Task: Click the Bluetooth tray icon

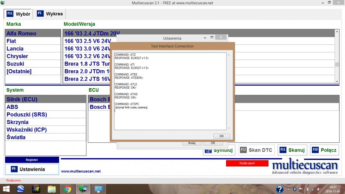Action: point(295,189)
